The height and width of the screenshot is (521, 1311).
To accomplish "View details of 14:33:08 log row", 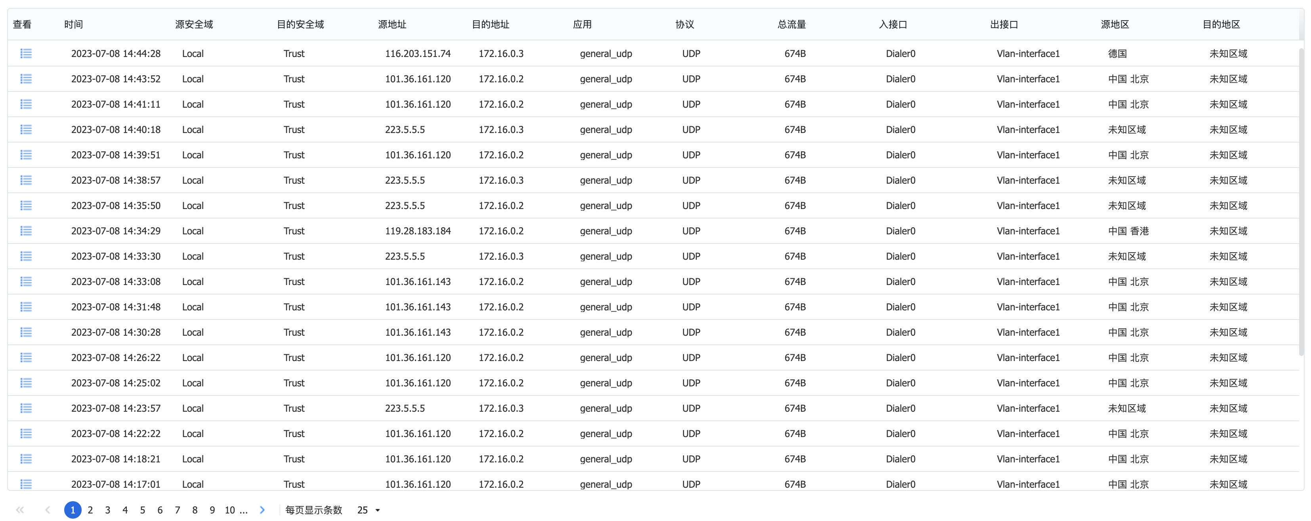I will (x=26, y=281).
